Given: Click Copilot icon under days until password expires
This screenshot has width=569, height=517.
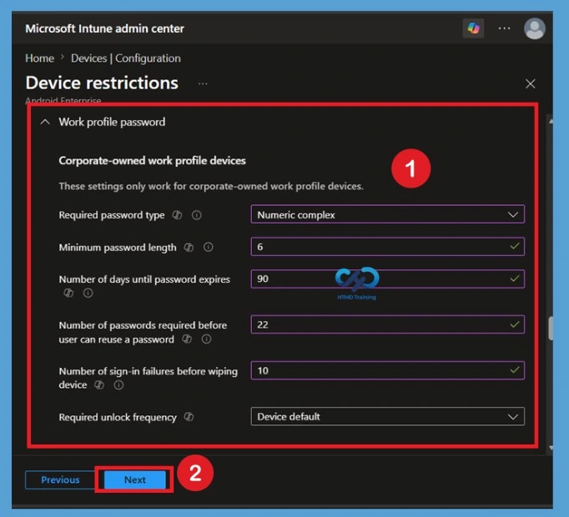Looking at the screenshot, I should (68, 293).
